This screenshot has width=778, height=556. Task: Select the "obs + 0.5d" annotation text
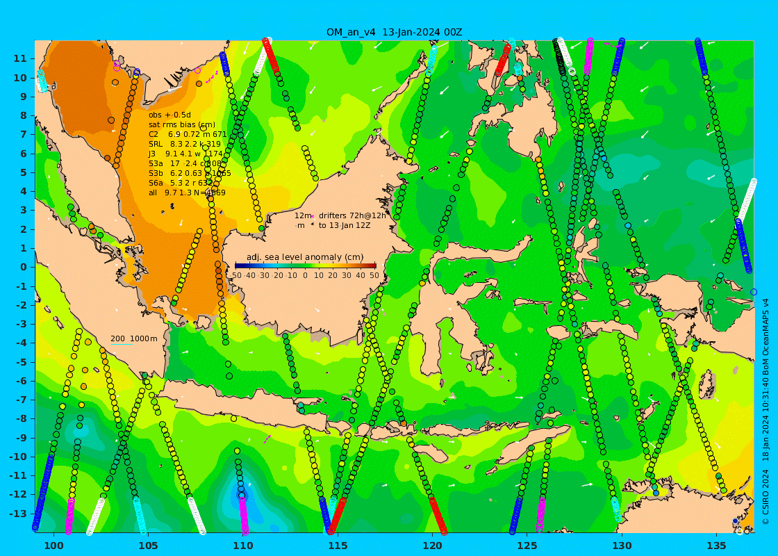point(170,115)
